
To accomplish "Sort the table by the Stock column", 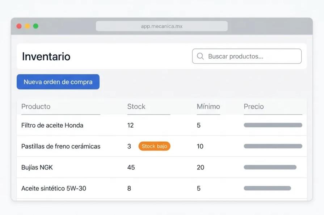I will pyautogui.click(x=136, y=106).
